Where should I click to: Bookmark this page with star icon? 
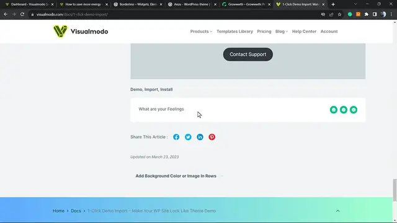[339, 14]
